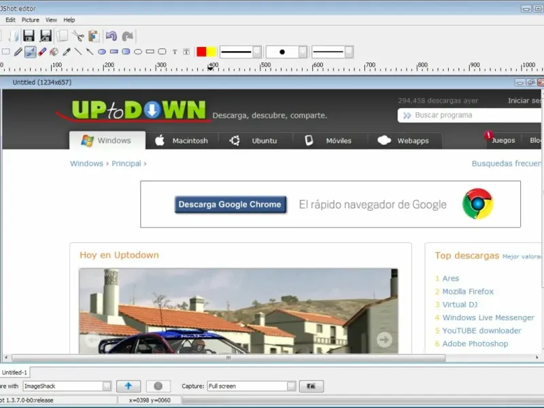
Task: Click the blue upload arrow button
Action: tap(129, 386)
